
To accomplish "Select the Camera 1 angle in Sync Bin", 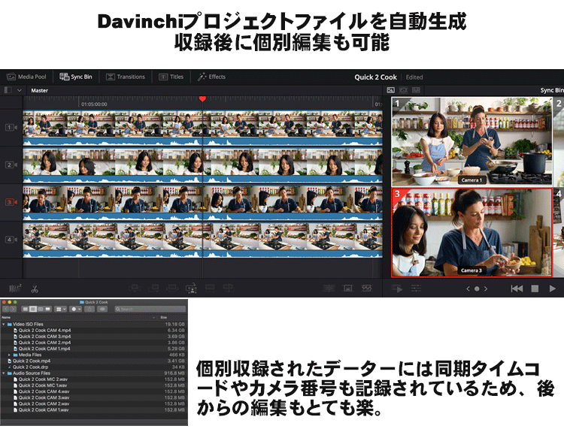I will (x=472, y=141).
